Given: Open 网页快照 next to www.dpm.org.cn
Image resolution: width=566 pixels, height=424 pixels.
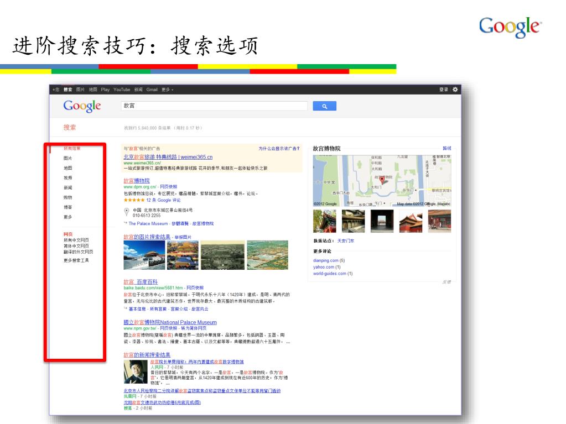Looking at the screenshot, I should pos(169,187).
